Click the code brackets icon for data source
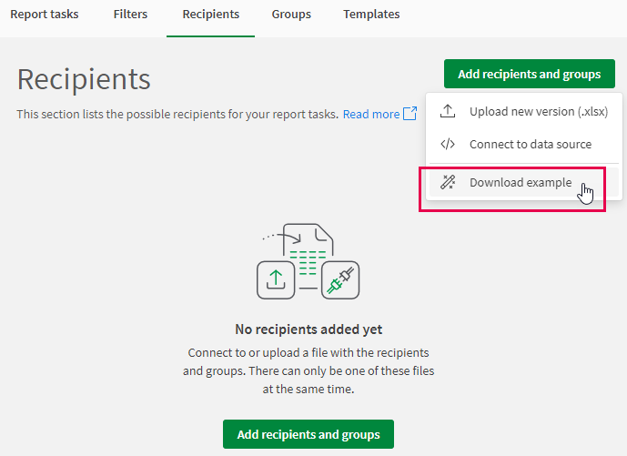Image resolution: width=627 pixels, height=456 pixels. (x=448, y=145)
